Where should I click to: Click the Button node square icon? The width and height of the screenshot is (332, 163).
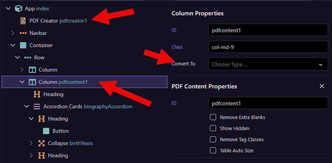46,131
